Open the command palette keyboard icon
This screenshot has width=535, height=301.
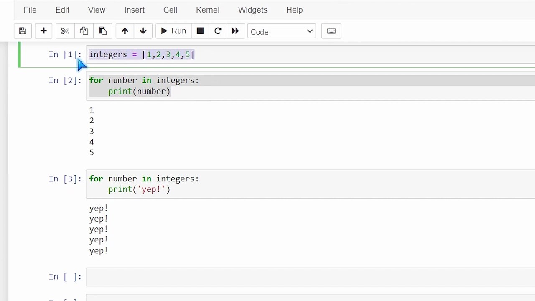pos(331,31)
